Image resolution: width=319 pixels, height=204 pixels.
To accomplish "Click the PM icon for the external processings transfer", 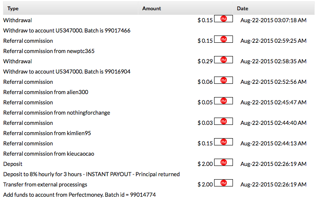I will pyautogui.click(x=223, y=183).
